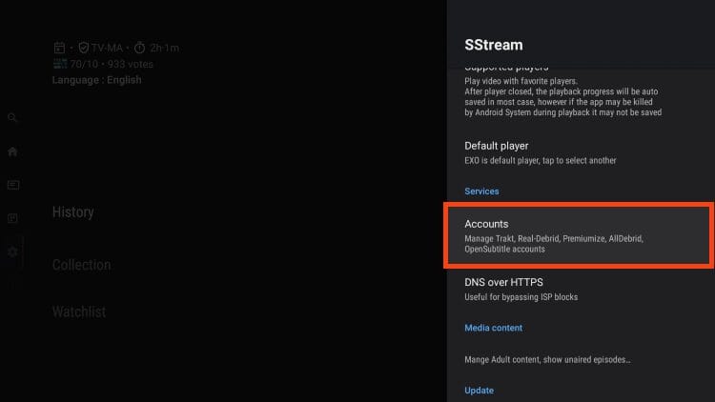Open the Default player setting
The width and height of the screenshot is (715, 402).
tap(579, 152)
